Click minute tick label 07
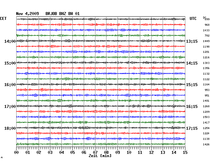Screen dimensions: 211x161 (x=95, y=153)
